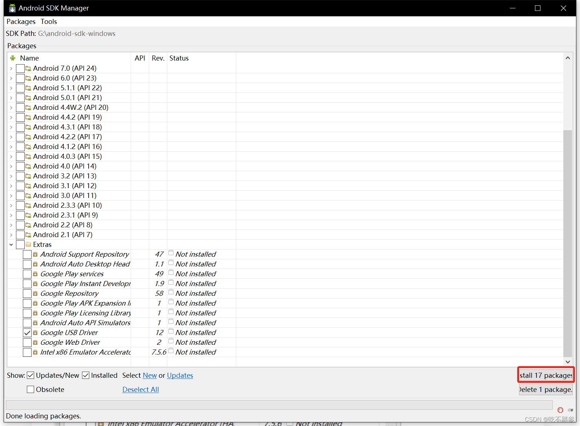The image size is (580, 426).
Task: Check the Extras group checkbox
Action: [x=20, y=244]
